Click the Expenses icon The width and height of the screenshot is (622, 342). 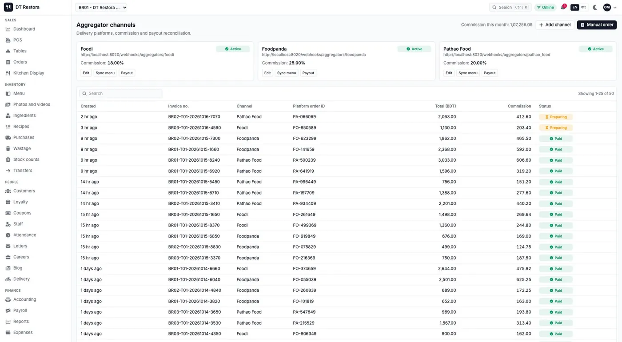coord(8,332)
